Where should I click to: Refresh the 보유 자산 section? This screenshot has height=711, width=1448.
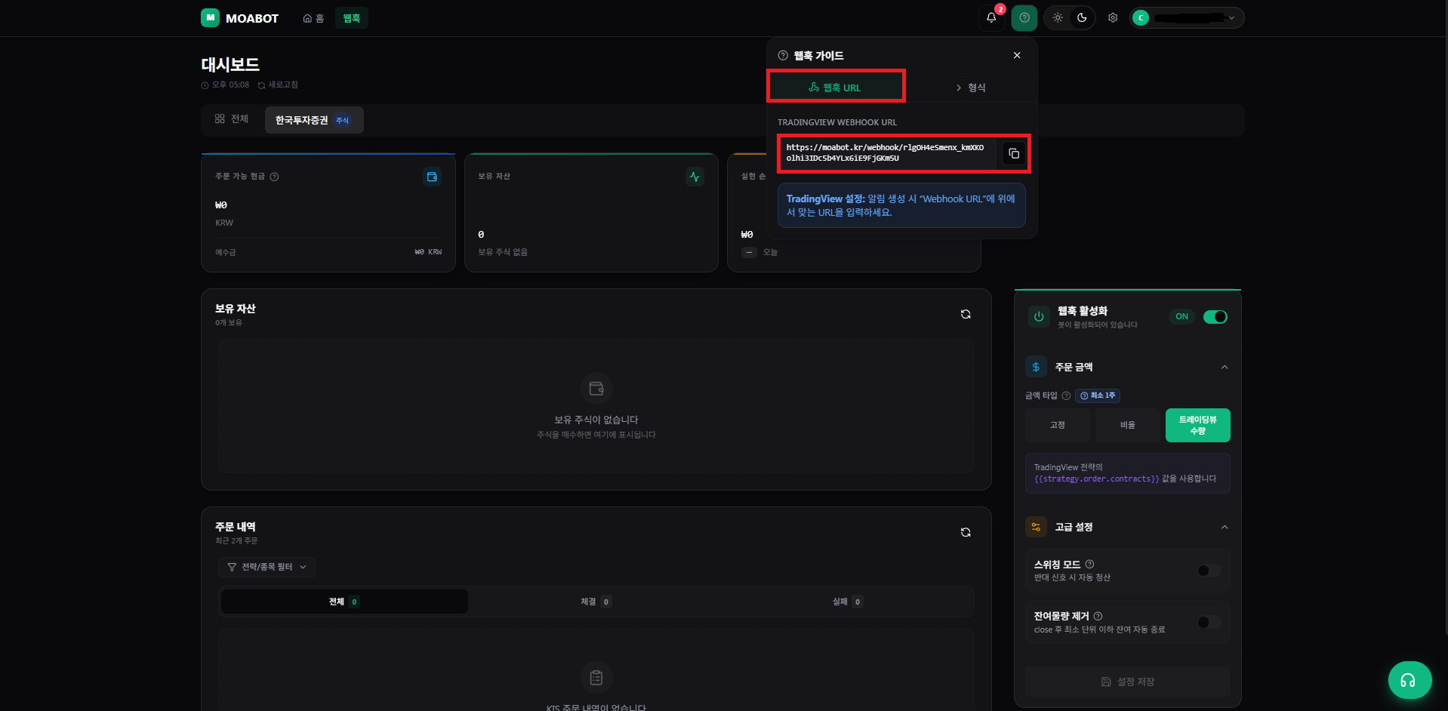(966, 314)
